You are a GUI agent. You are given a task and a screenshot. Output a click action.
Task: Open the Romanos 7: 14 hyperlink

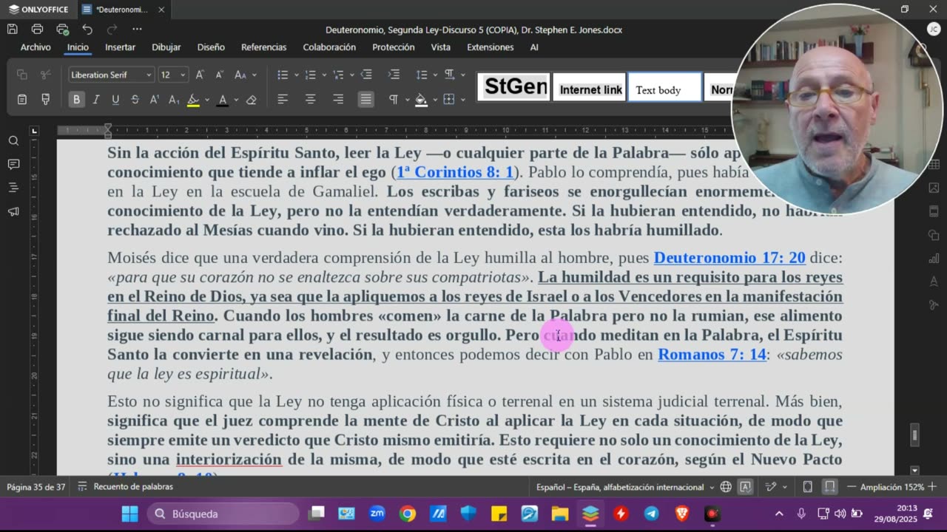coord(712,354)
